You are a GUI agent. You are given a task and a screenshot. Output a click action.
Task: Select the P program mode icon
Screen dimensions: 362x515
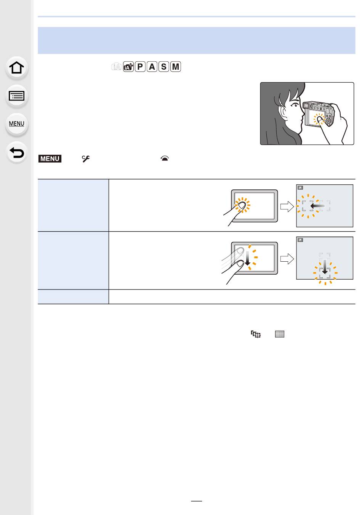click(x=140, y=67)
